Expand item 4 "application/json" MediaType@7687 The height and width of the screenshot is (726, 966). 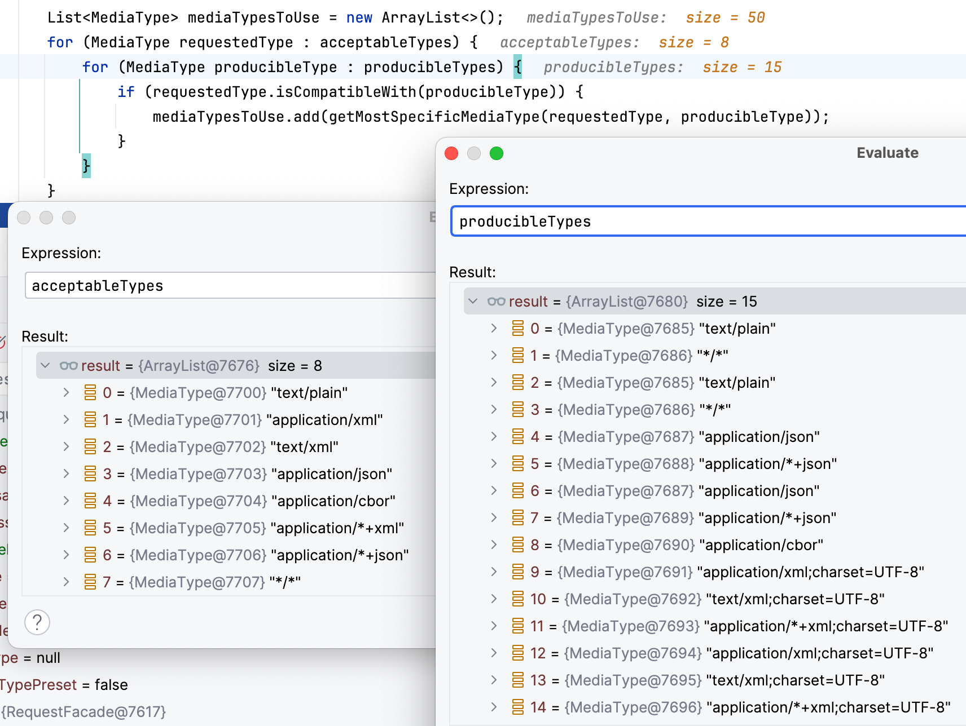[x=494, y=437]
